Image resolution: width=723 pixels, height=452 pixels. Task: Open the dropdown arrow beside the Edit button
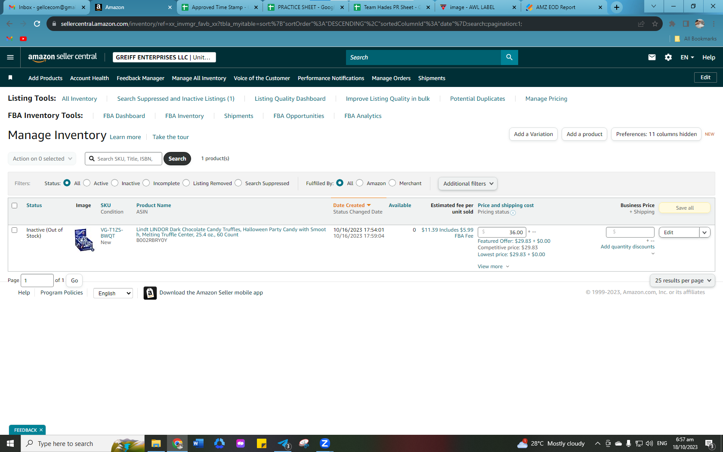704,232
